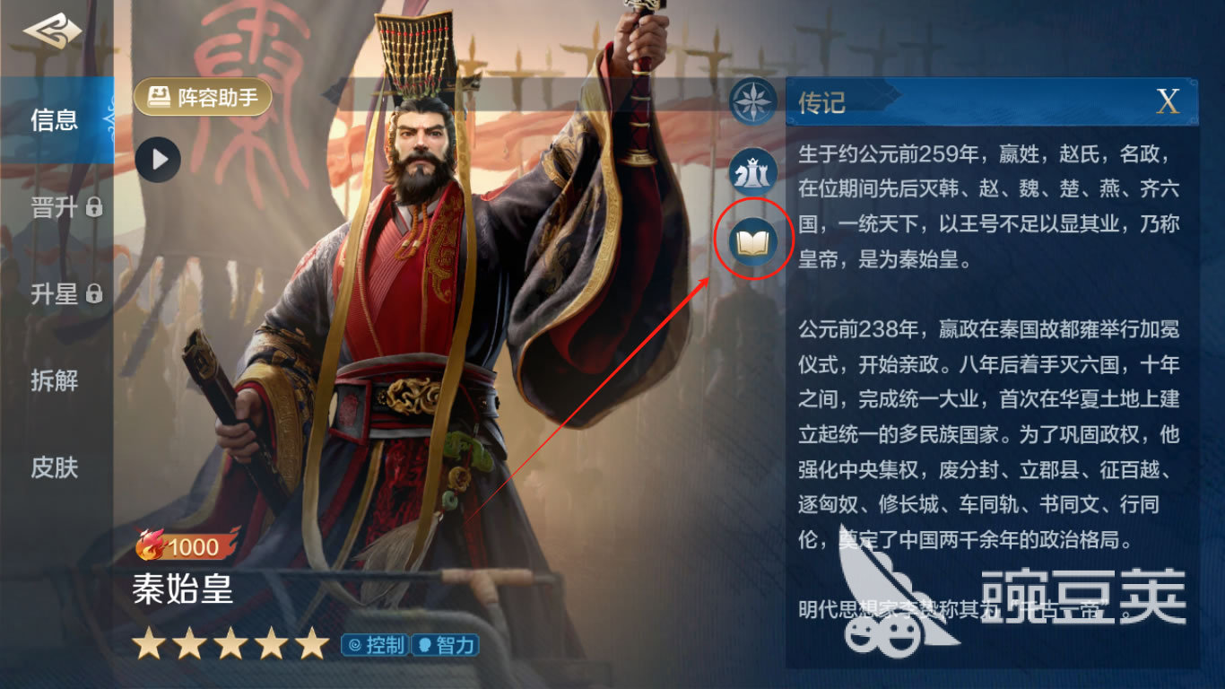Play the hero preview animation

[x=159, y=161]
